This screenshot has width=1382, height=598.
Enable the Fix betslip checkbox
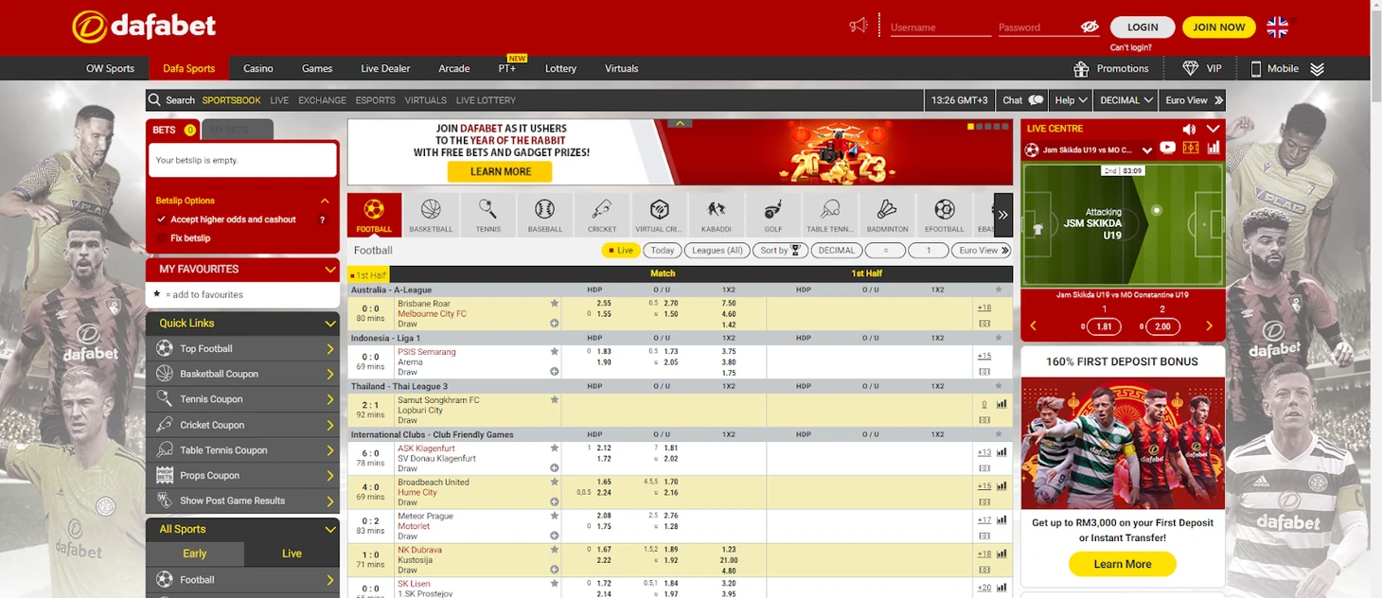coord(162,238)
